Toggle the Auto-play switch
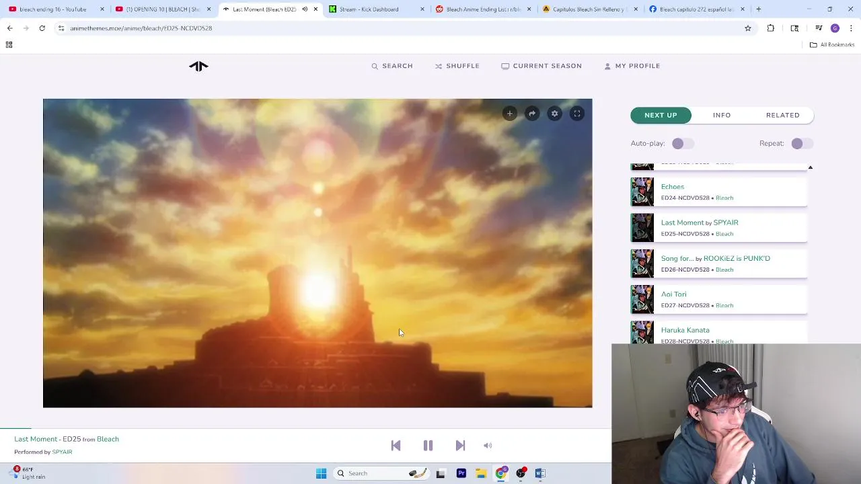This screenshot has width=861, height=484. point(682,143)
